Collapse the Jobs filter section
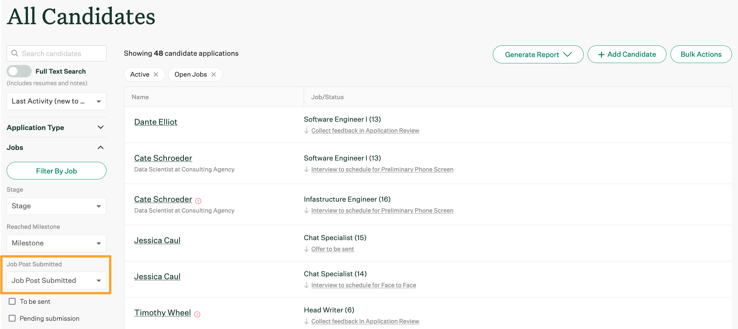 coord(101,147)
